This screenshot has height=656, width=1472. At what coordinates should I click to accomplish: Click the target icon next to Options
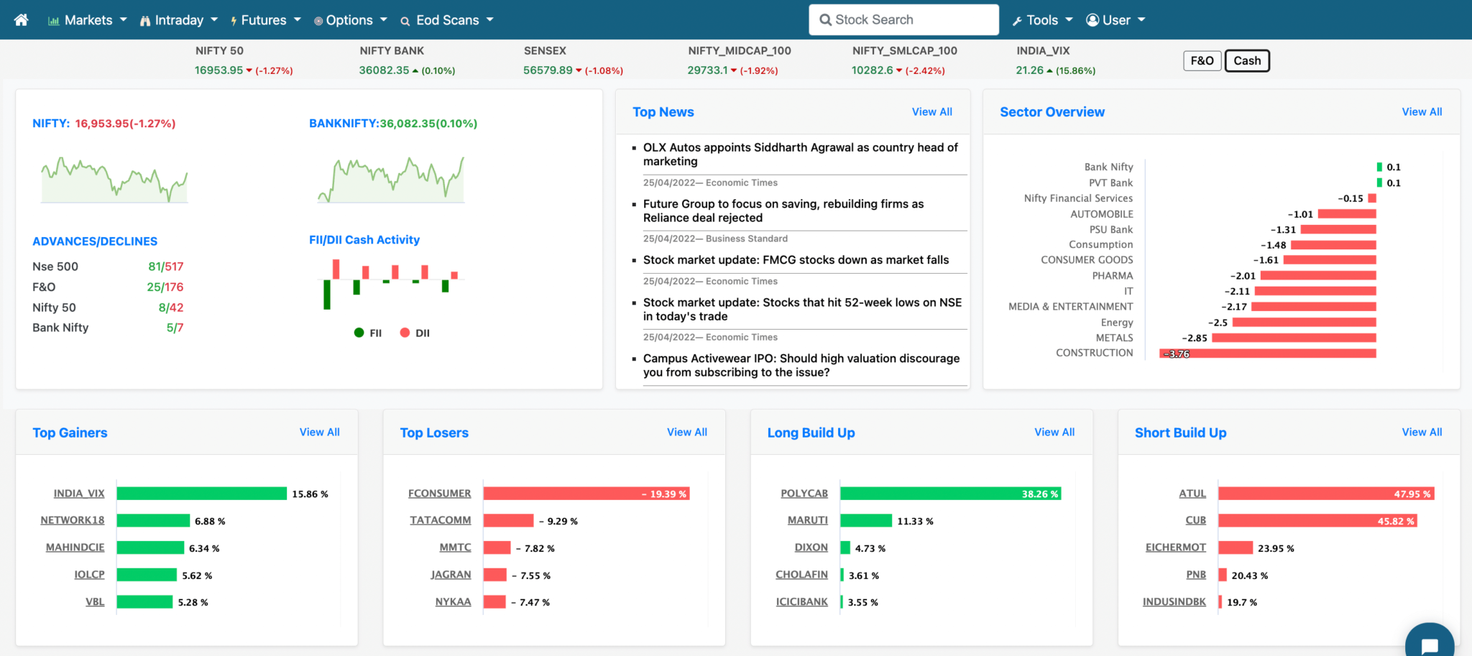point(317,19)
